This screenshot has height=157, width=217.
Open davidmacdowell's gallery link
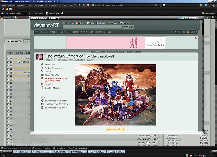coord(56,104)
